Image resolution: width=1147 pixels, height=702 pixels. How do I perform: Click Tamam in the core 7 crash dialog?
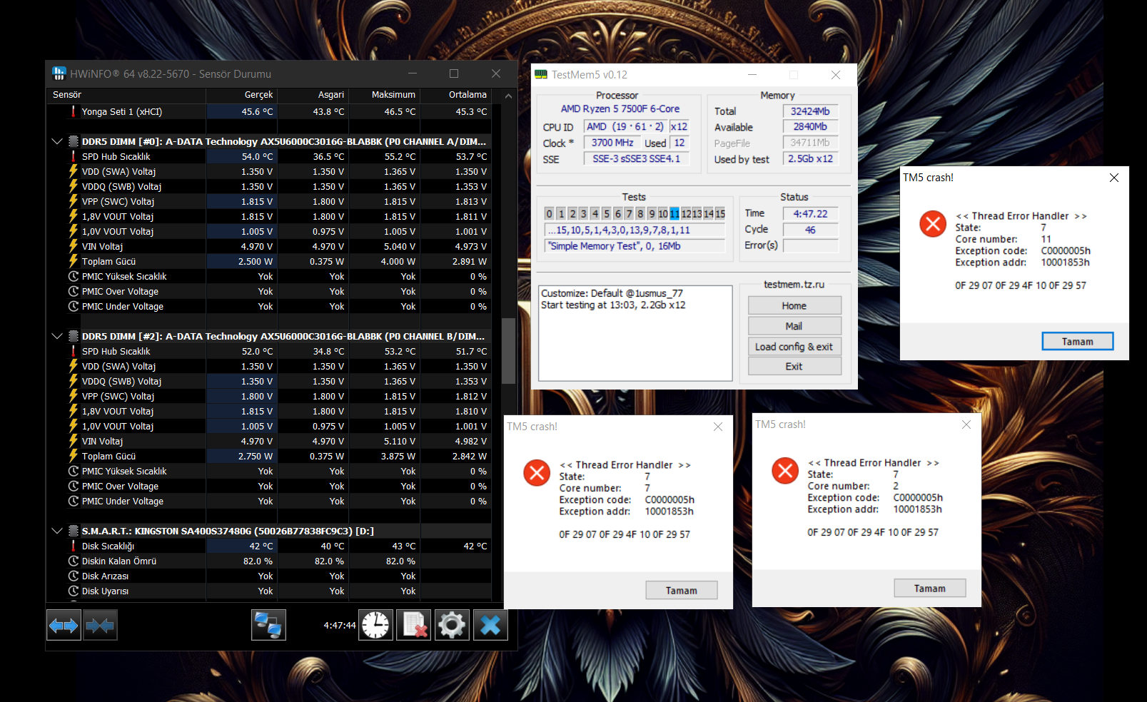[x=682, y=591]
